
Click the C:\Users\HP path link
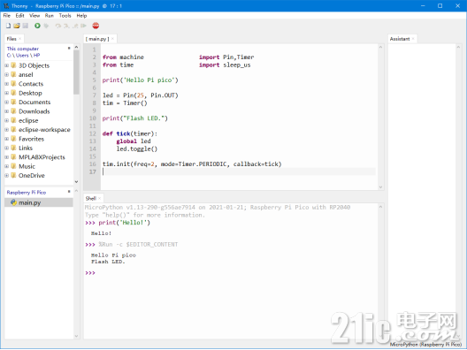point(23,56)
